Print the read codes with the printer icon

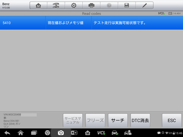click(91, 5)
